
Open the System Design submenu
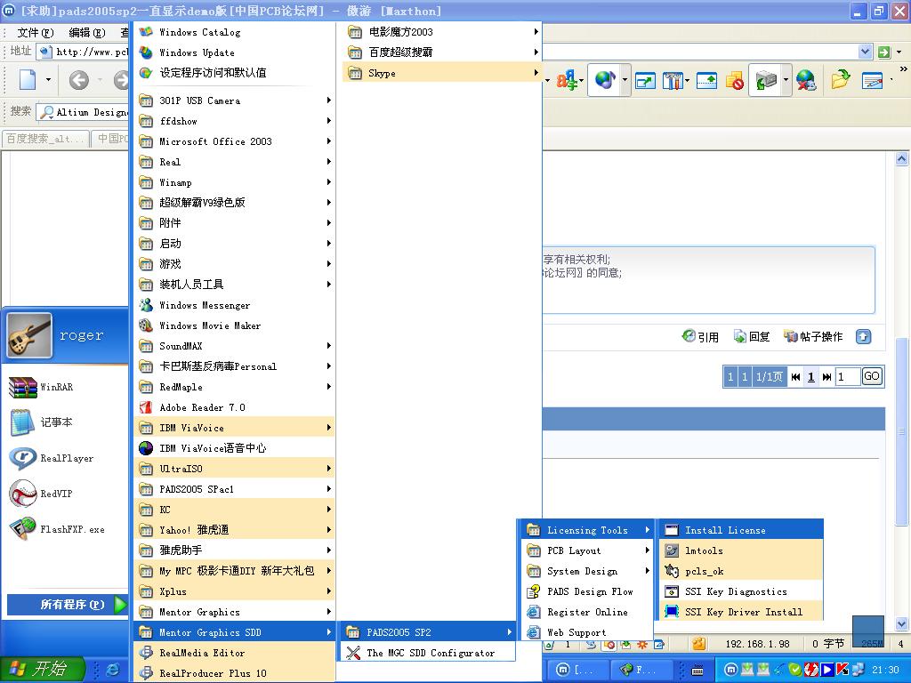[587, 571]
